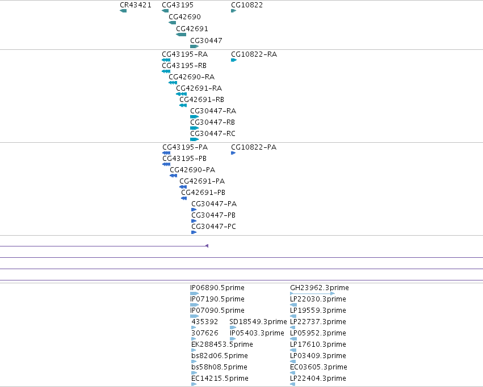Click the 307626 feature
483x387 pixels.
pyautogui.click(x=194, y=339)
